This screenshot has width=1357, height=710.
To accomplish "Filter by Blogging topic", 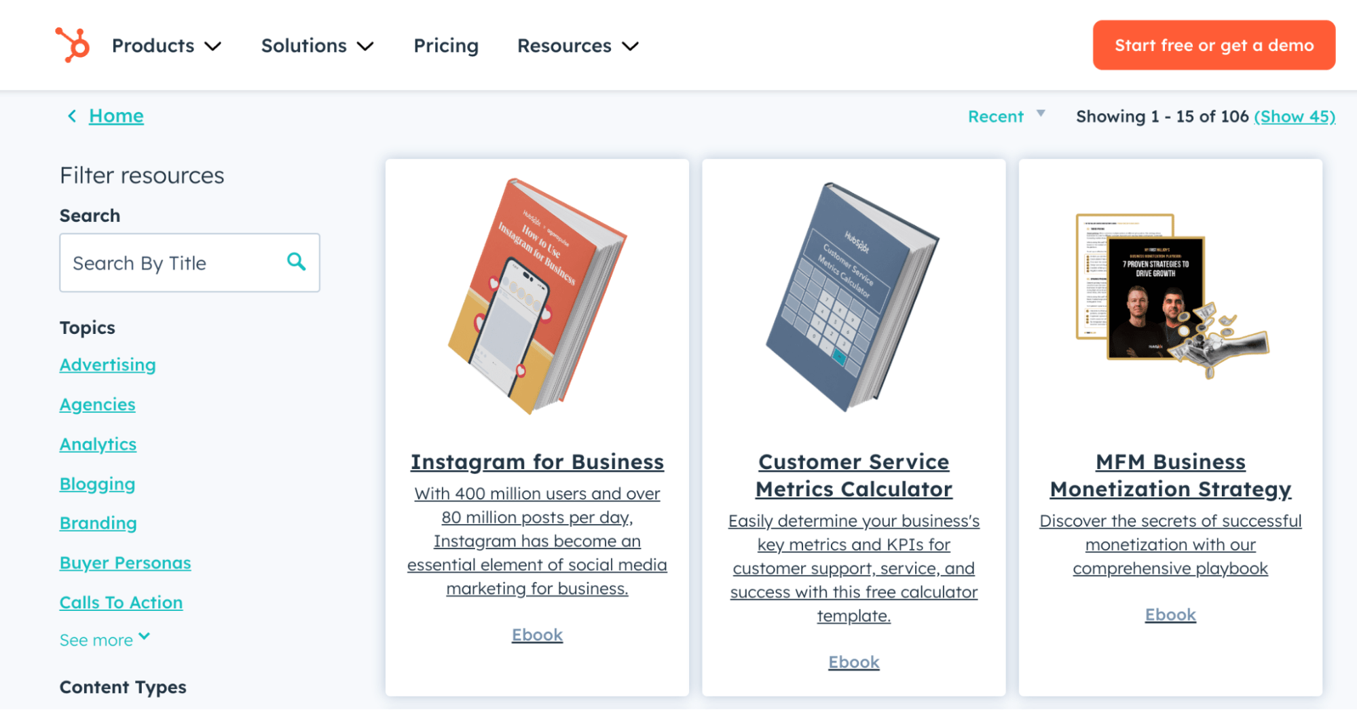I will point(97,484).
